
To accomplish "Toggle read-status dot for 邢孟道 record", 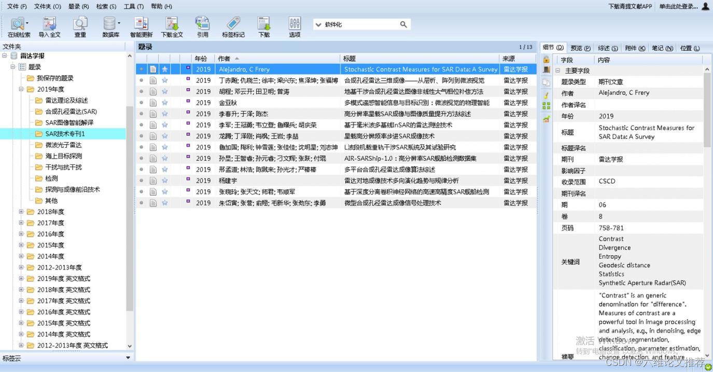I will click(141, 170).
